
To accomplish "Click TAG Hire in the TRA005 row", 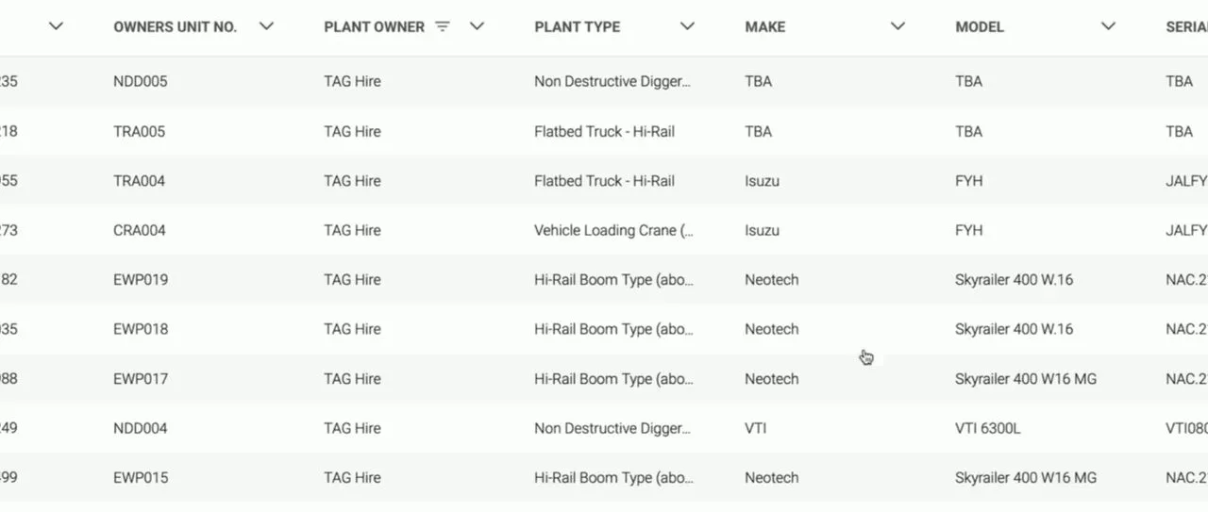I will (352, 131).
